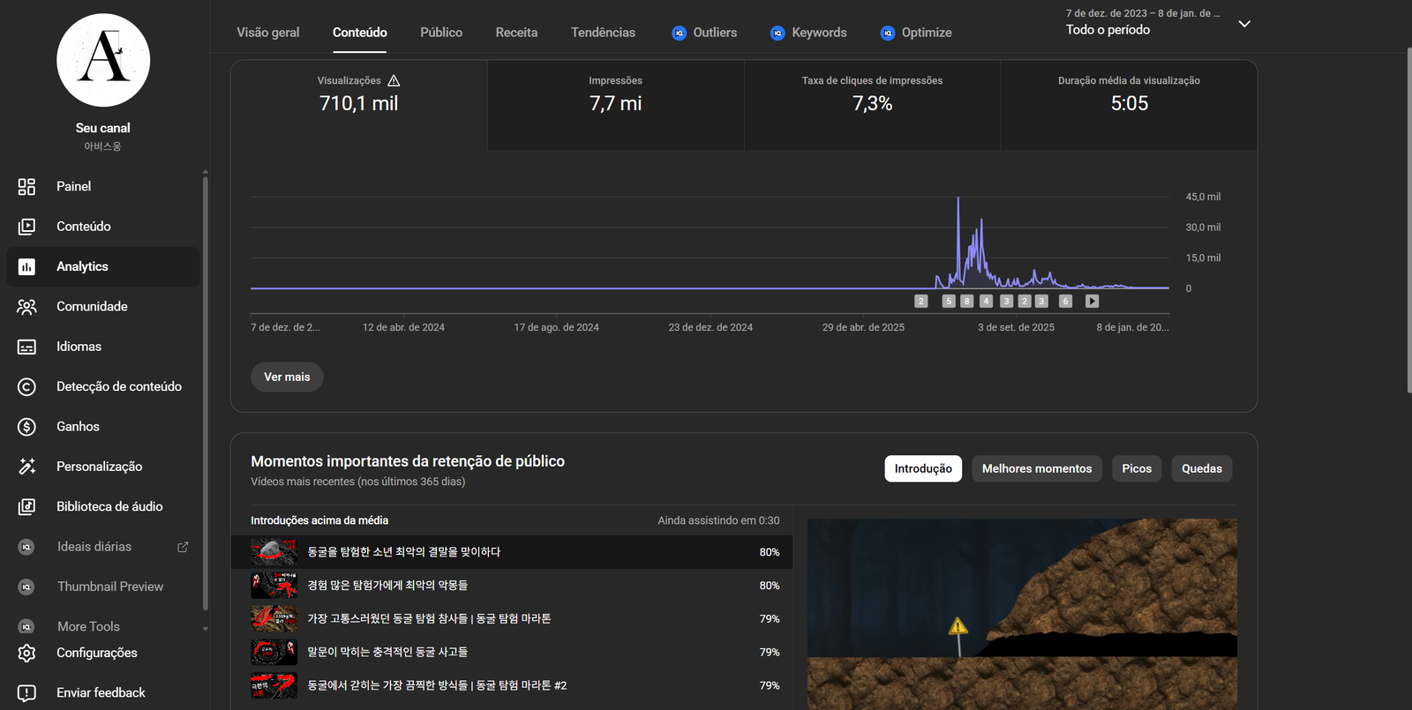The image size is (1412, 710).
Task: Click the Ganhos dollar icon
Action: [26, 427]
